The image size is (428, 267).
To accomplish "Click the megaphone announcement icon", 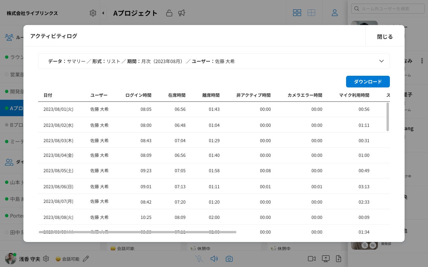I will pyautogui.click(x=182, y=13).
